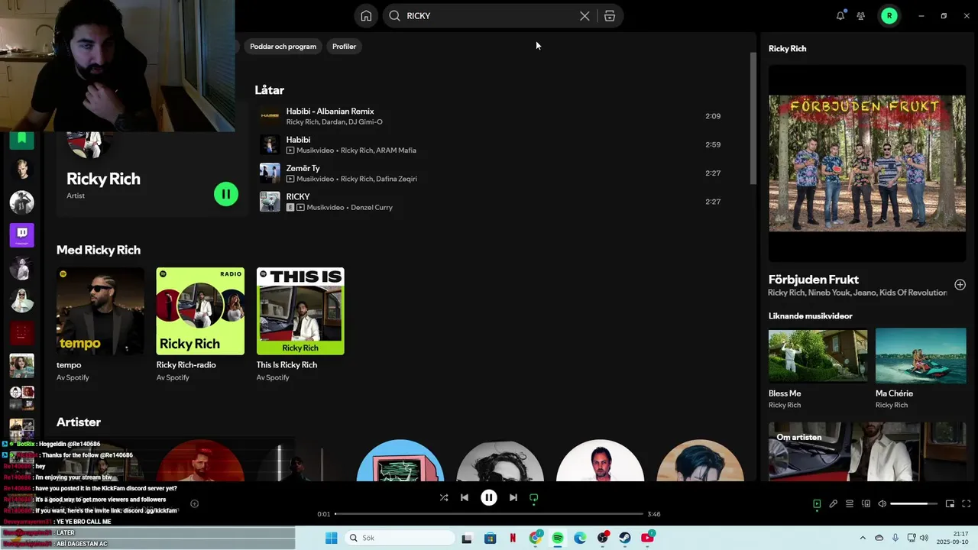
Task: Go to Spotify Home button
Action: (366, 16)
